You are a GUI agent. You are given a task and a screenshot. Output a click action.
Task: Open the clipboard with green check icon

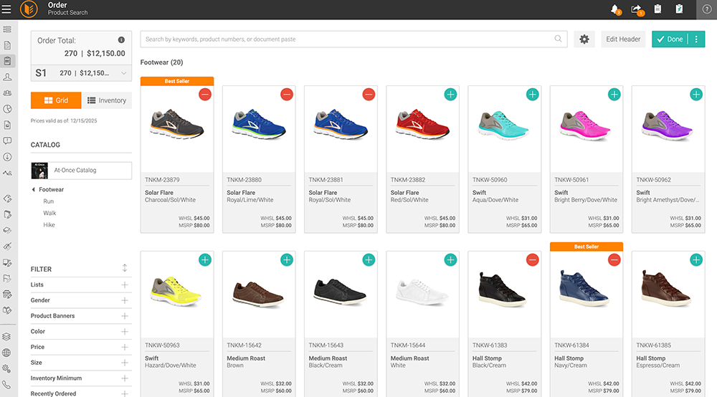click(679, 9)
